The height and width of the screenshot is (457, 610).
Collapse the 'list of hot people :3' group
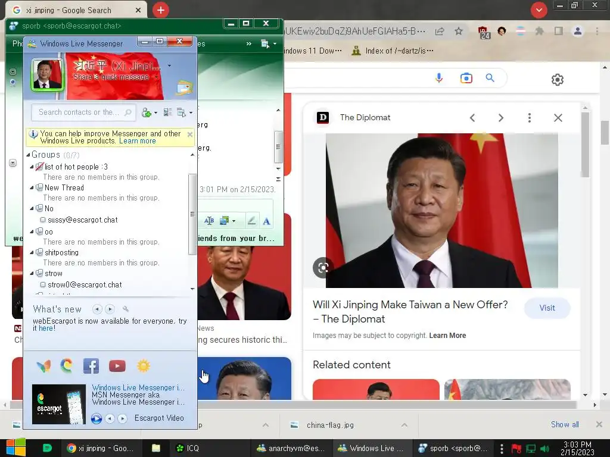[x=32, y=167]
